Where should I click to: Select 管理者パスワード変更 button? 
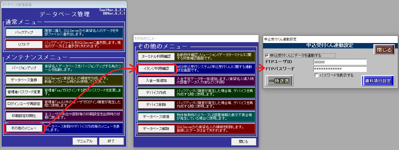click(24, 92)
